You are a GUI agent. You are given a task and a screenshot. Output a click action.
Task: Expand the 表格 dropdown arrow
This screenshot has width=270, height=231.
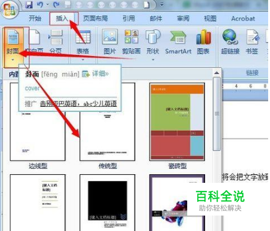[x=83, y=60]
